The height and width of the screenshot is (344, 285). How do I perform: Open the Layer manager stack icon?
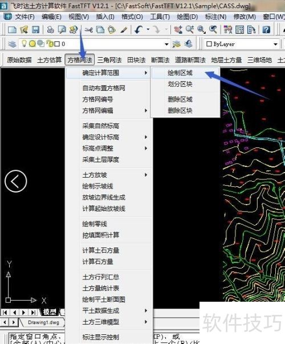tap(13, 44)
